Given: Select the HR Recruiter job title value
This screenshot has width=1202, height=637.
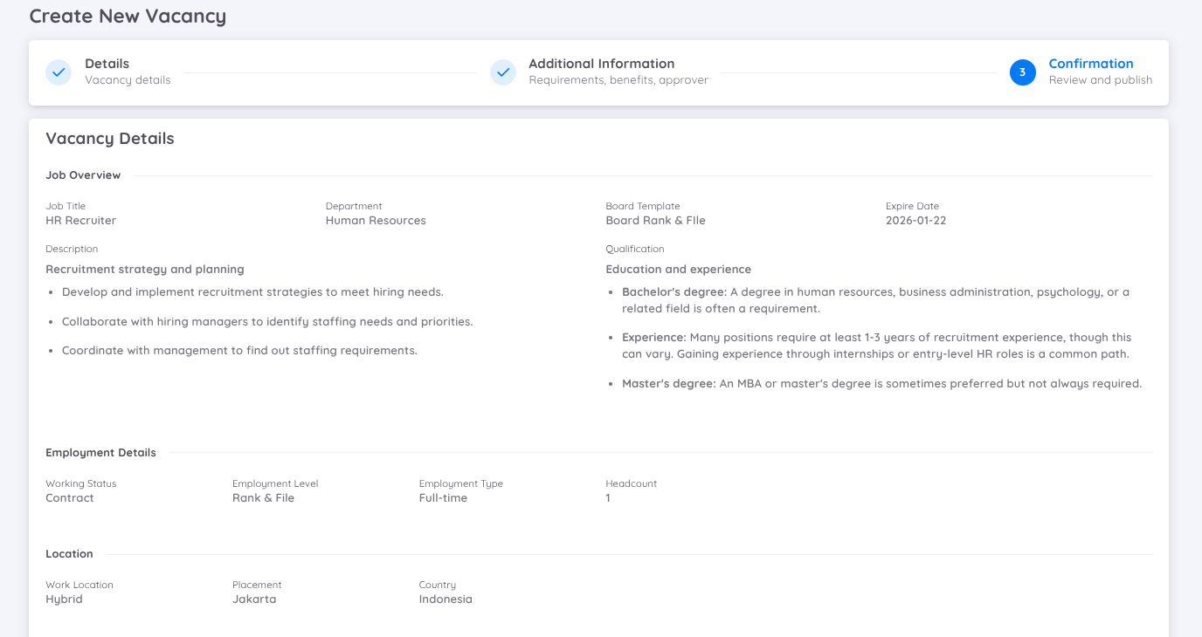Looking at the screenshot, I should 80,221.
